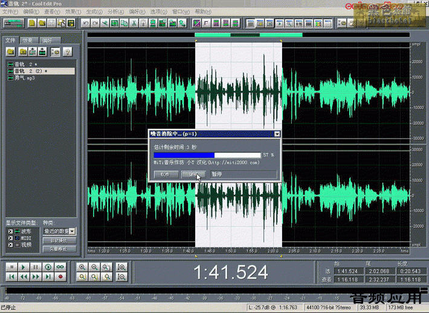The image size is (429, 313).
Task: Click the Paste clipboard icon
Action: [143, 23]
